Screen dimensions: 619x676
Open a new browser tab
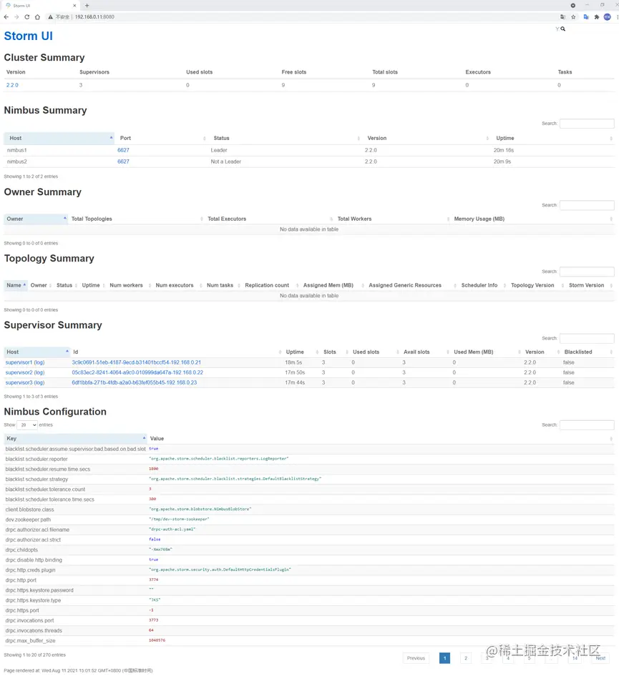click(x=87, y=6)
